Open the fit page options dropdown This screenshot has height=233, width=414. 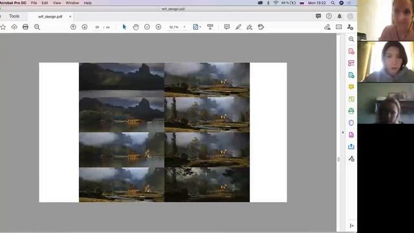[197, 27]
